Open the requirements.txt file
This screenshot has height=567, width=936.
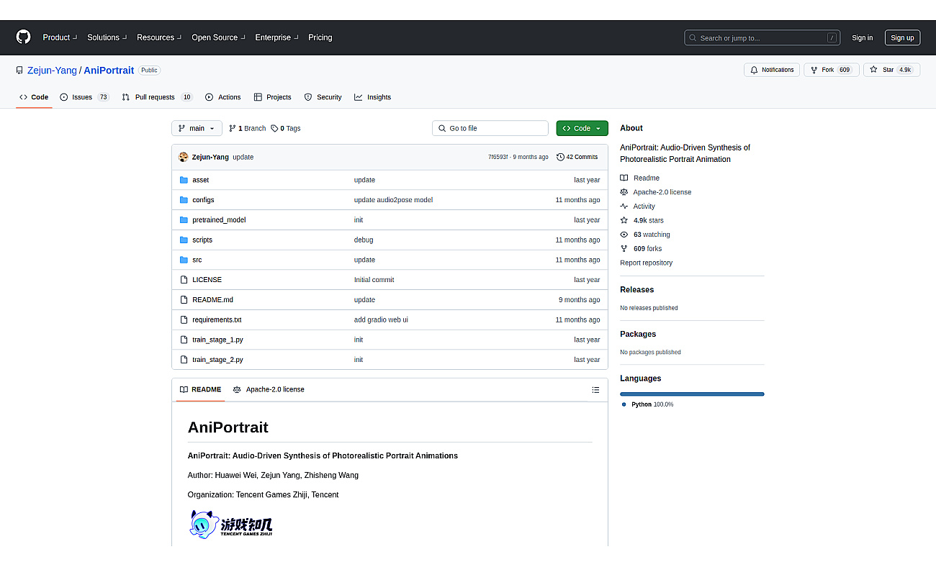(x=217, y=319)
